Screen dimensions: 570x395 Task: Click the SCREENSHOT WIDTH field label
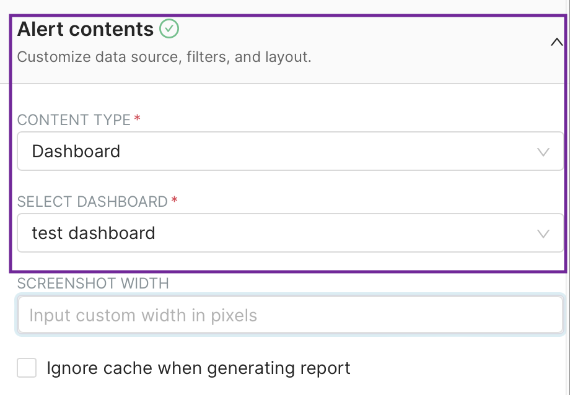(x=93, y=283)
